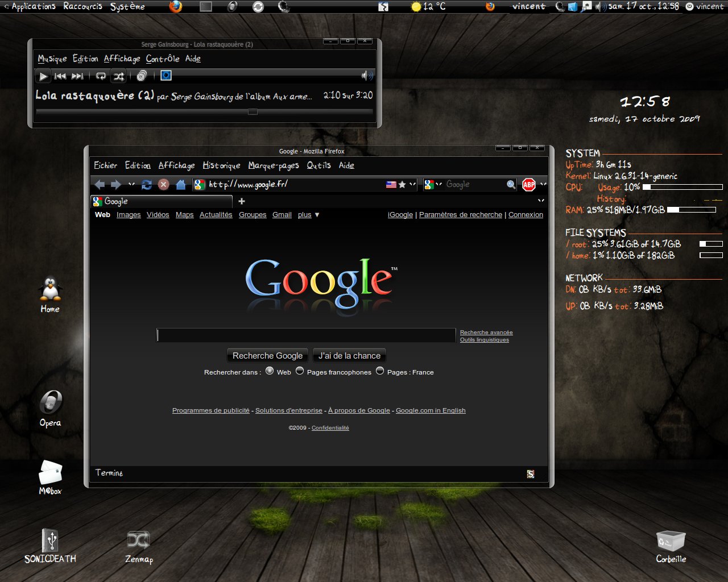Image resolution: width=728 pixels, height=582 pixels.
Task: Toggle shuffle in the music player
Action: [x=118, y=76]
